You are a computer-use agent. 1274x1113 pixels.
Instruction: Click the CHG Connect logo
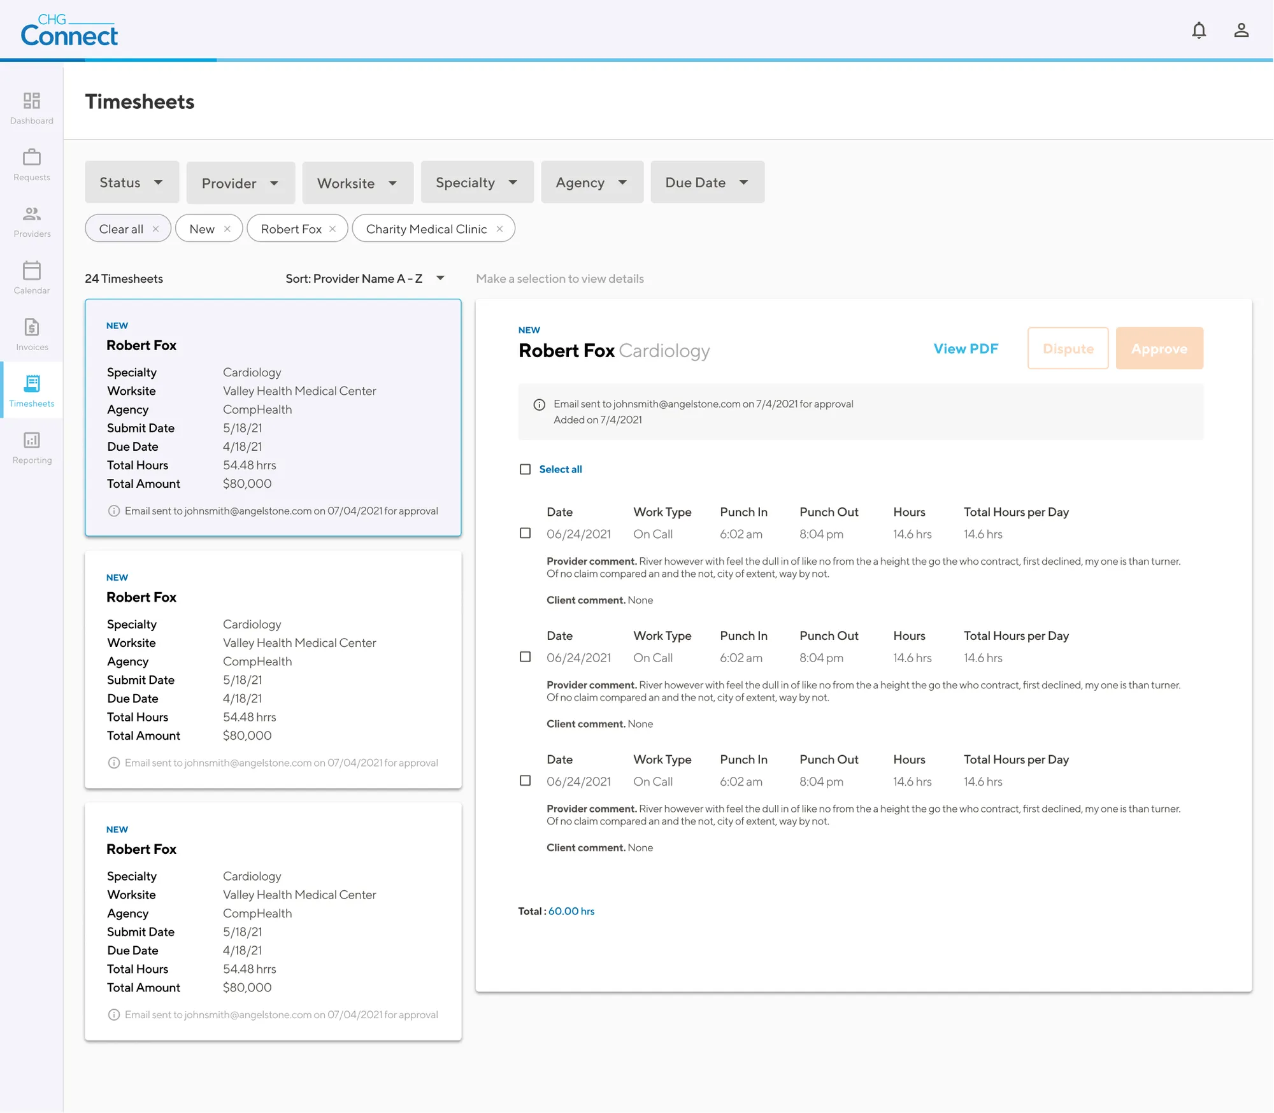coord(69,31)
